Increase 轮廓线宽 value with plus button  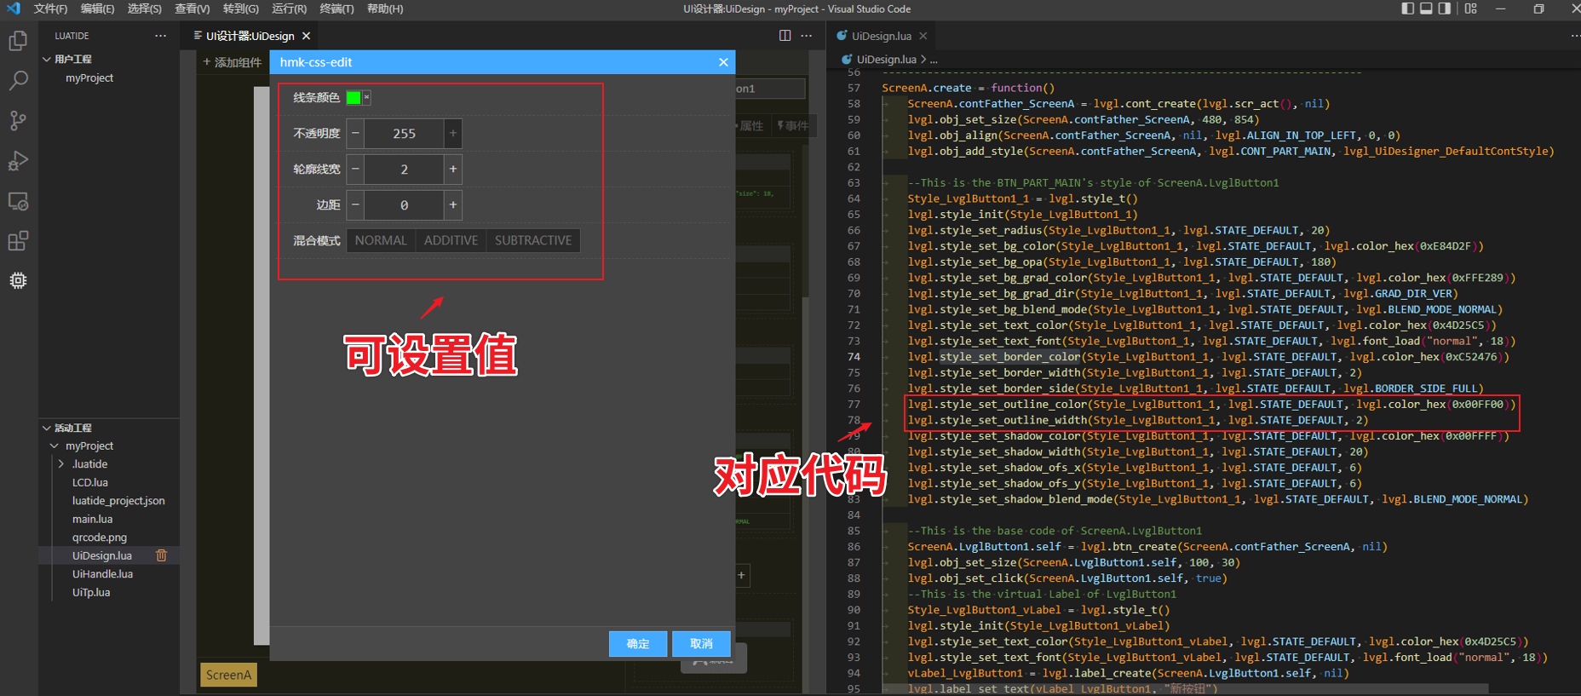pos(453,170)
